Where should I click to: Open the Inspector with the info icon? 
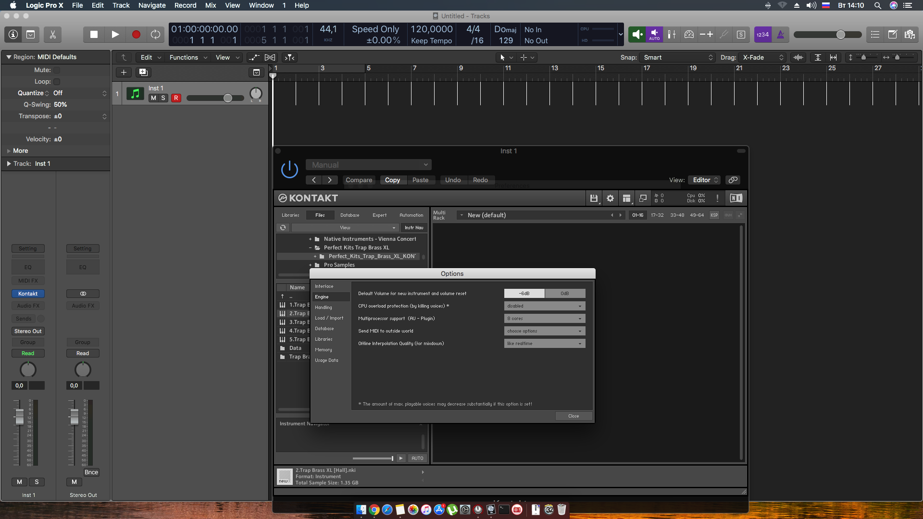pyautogui.click(x=13, y=35)
